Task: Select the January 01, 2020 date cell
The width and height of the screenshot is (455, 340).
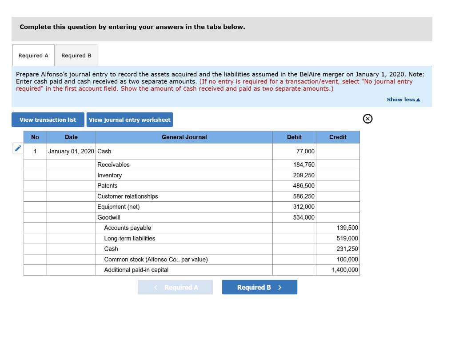Action: click(71, 151)
